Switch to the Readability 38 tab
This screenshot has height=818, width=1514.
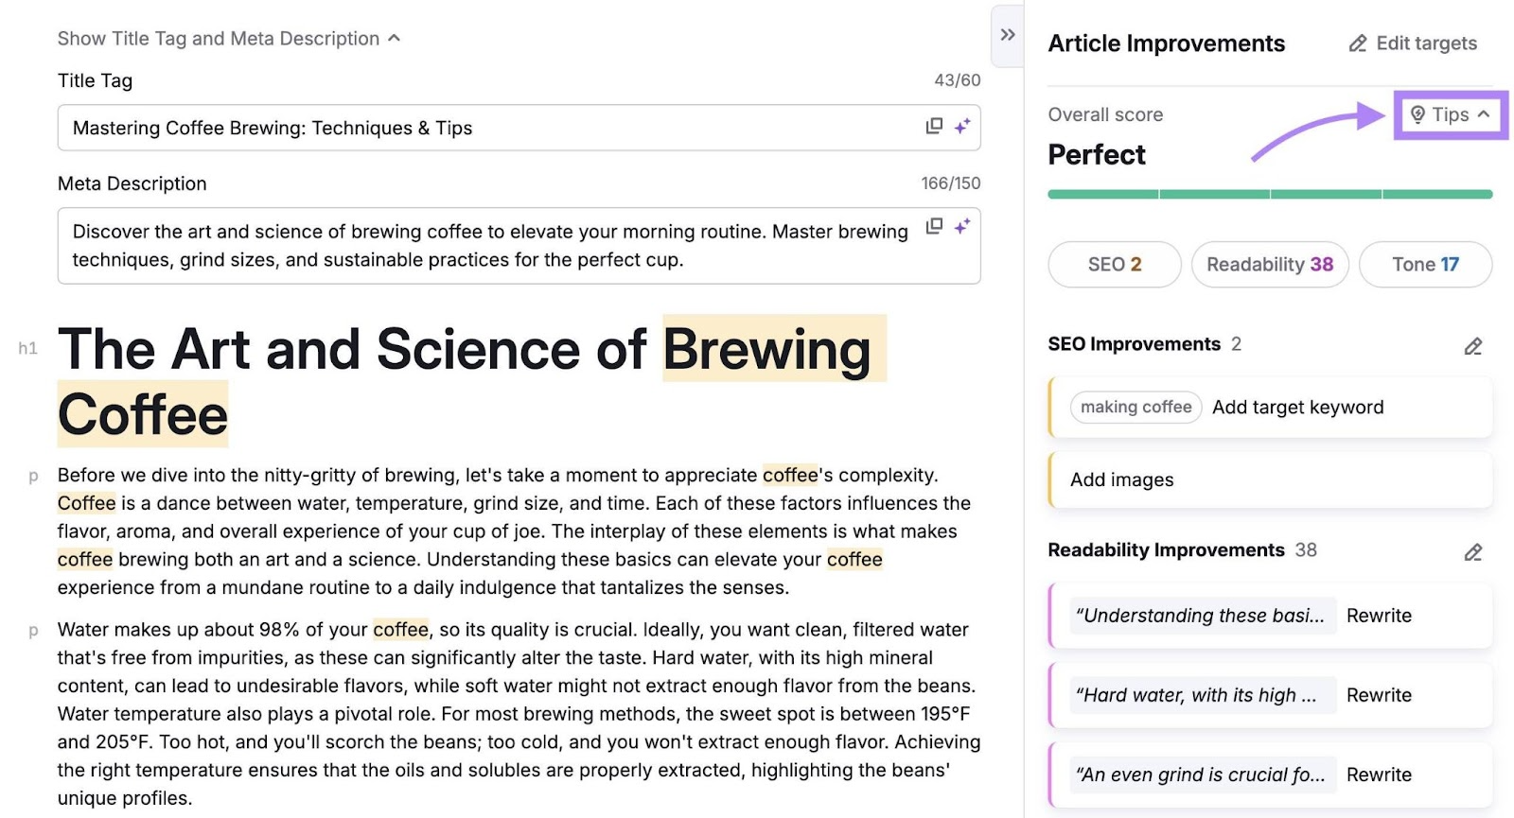click(x=1269, y=265)
